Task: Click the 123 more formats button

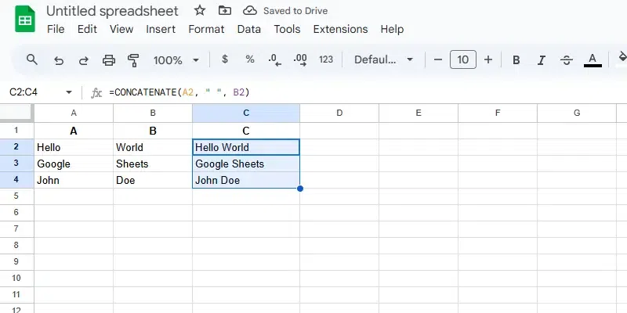Action: 326,59
